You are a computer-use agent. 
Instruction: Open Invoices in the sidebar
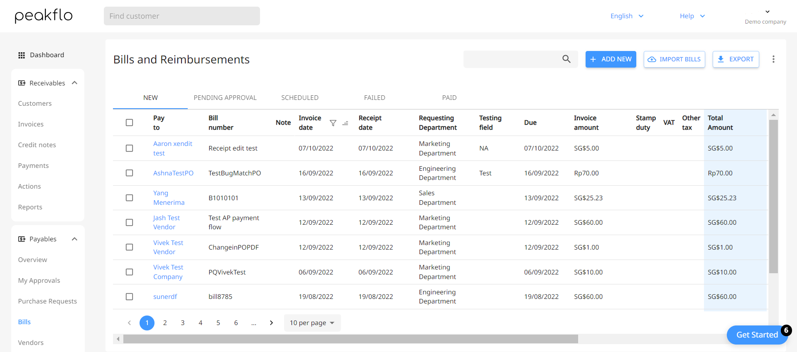click(31, 124)
